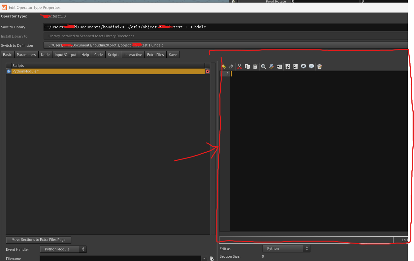Remove PythonModule section via red delete icon

pyautogui.click(x=207, y=71)
